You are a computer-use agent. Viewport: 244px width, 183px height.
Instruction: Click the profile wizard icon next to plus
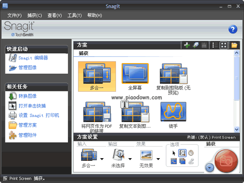coord(196,45)
